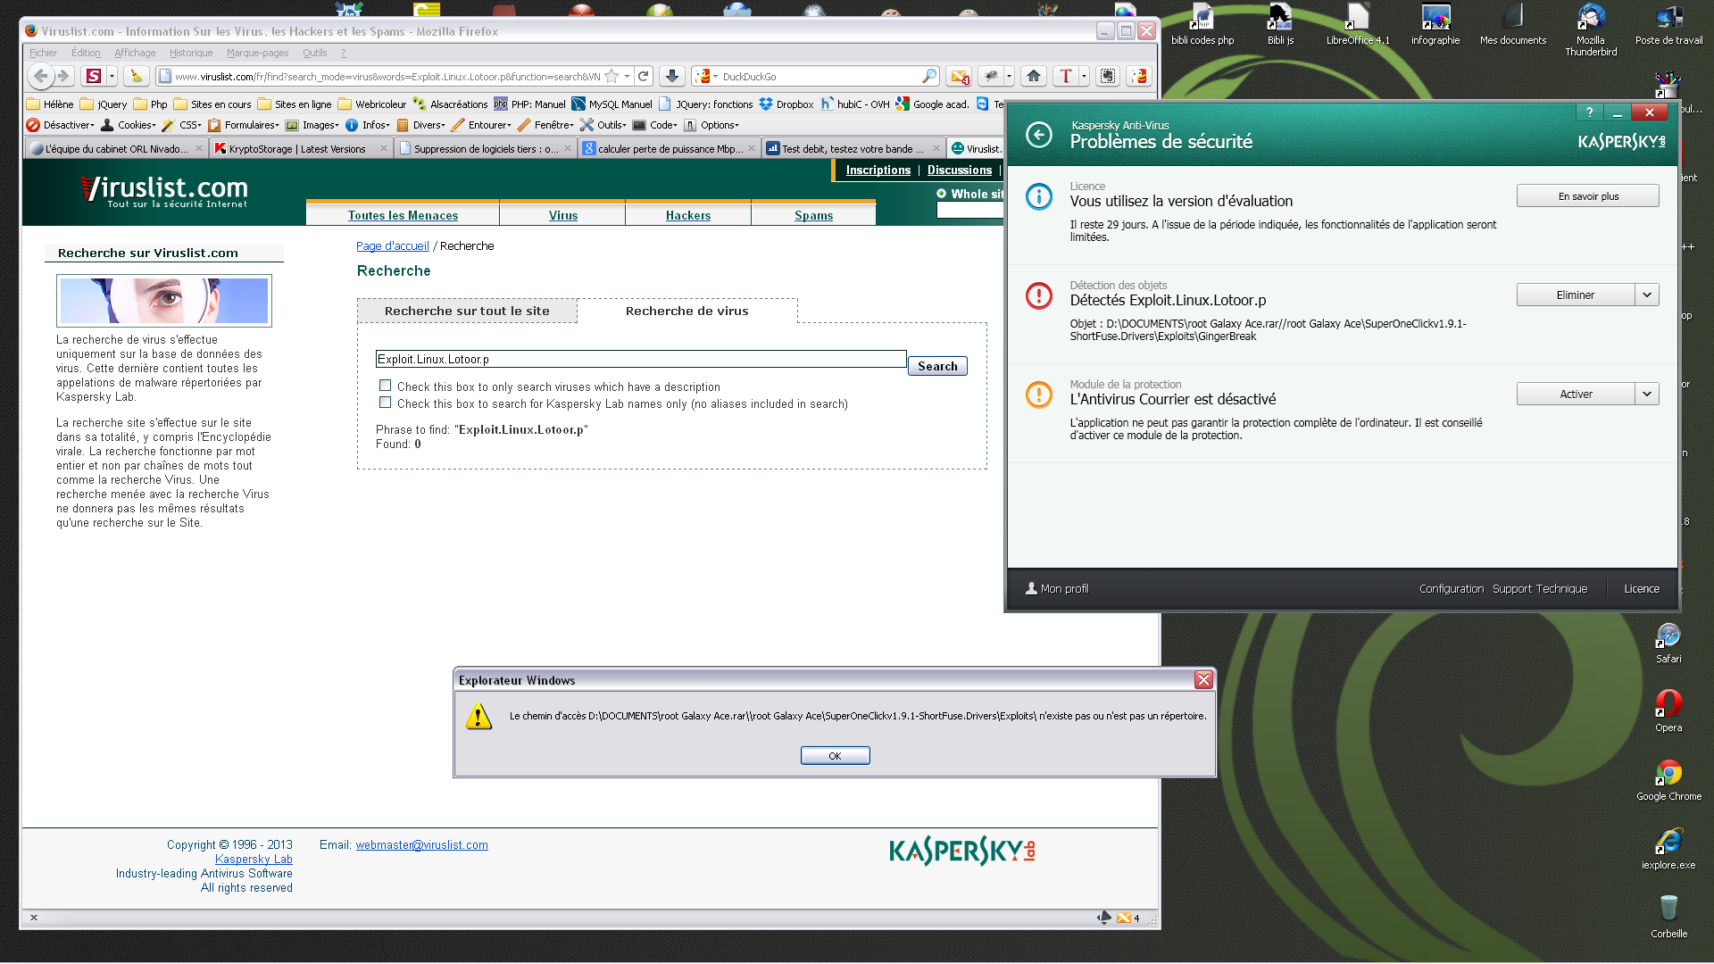Open URL bar history dropdown arrow
The width and height of the screenshot is (1714, 964).
pos(627,77)
